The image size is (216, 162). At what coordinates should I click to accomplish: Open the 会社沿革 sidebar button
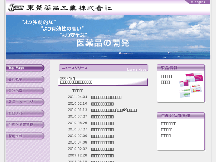[25, 91]
